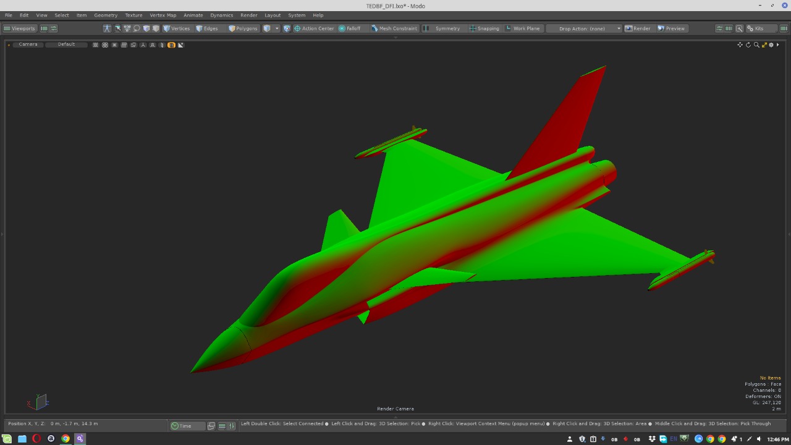
Task: Click the 'Deformers: ON' text
Action: 763,397
